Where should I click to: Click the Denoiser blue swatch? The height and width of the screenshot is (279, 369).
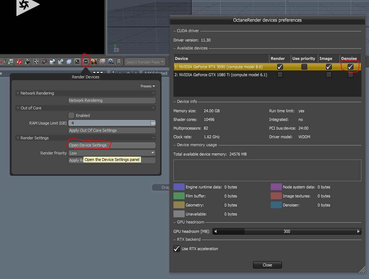point(276,205)
